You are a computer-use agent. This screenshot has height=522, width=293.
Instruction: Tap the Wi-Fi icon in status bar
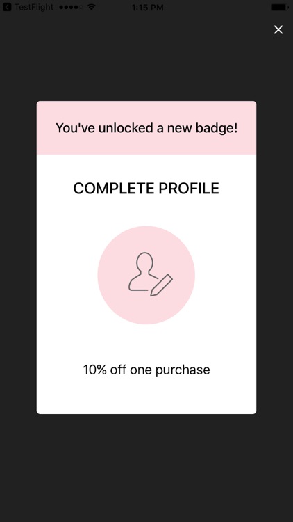click(92, 7)
